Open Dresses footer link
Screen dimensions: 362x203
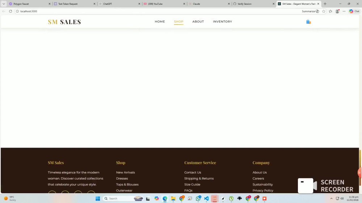point(122,178)
